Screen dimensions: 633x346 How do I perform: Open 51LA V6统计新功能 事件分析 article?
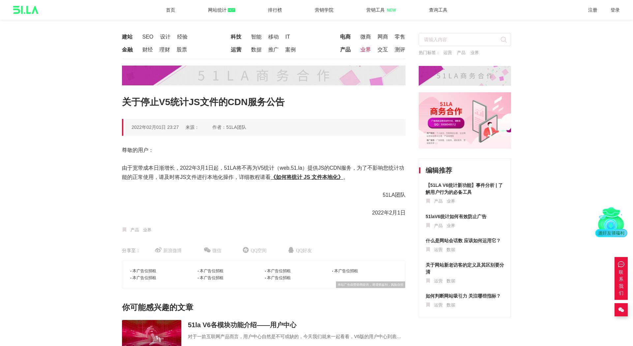[x=465, y=189]
